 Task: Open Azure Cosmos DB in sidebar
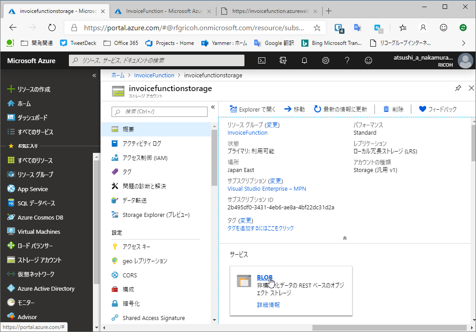tap(35, 217)
